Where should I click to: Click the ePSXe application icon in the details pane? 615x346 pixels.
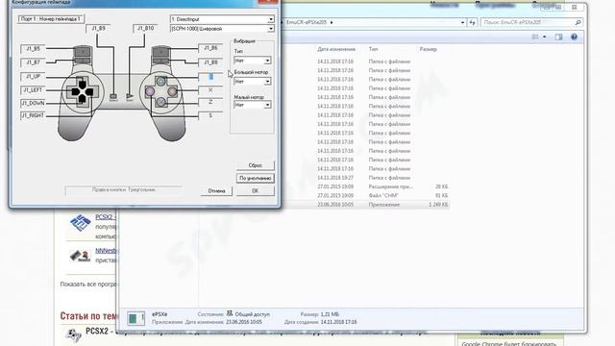[135, 318]
